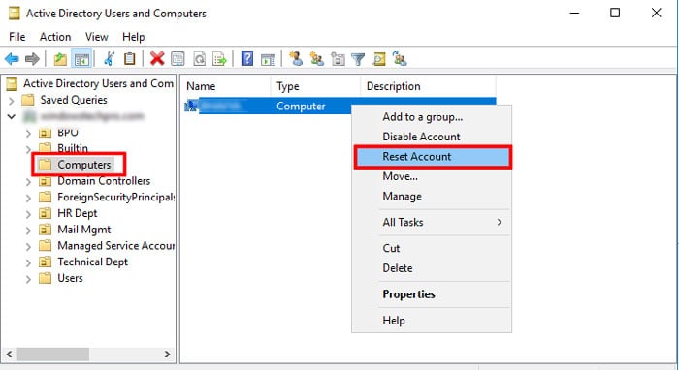
Task: Open the View menu
Action: click(97, 37)
